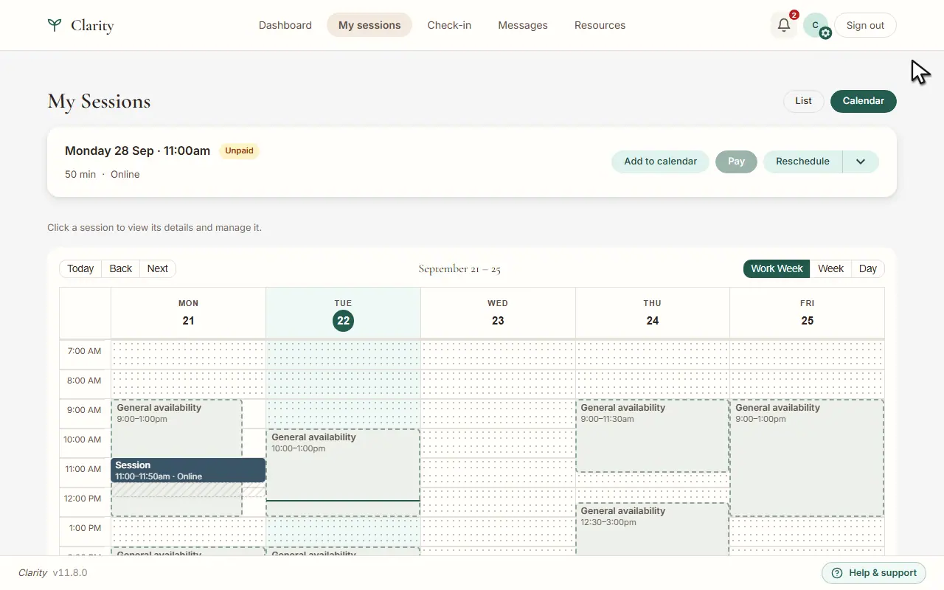The height and width of the screenshot is (590, 944).
Task: Click the Clarity v11.8.0 version text
Action: coord(53,572)
